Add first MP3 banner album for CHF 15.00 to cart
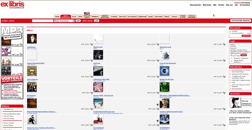 tap(21, 45)
